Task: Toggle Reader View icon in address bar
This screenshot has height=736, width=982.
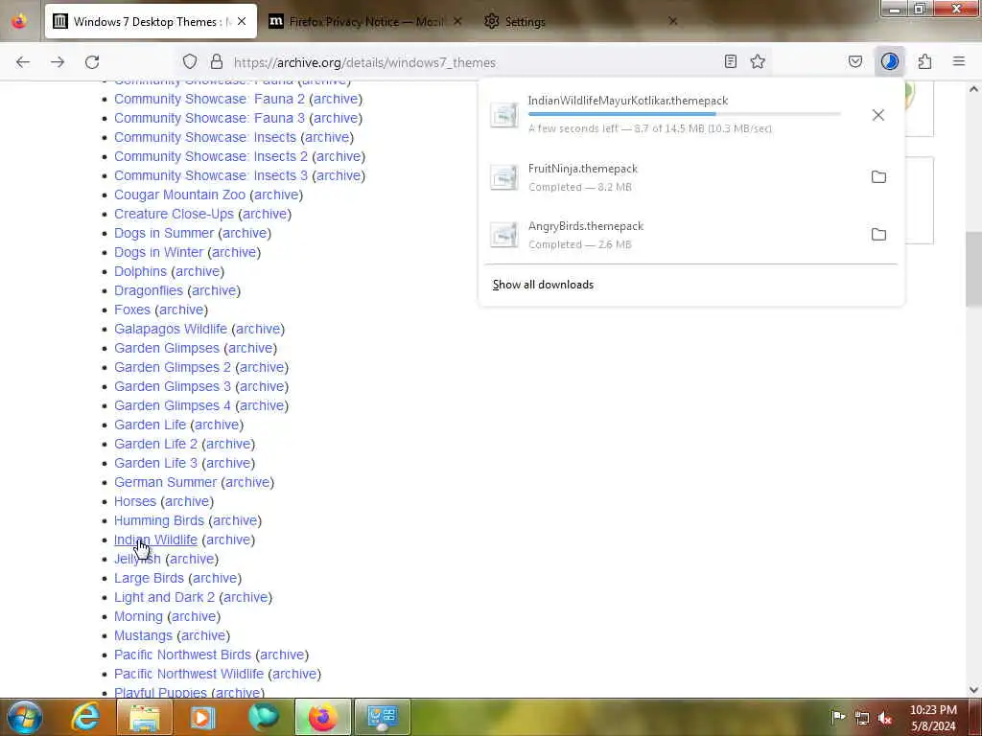Action: [730, 61]
